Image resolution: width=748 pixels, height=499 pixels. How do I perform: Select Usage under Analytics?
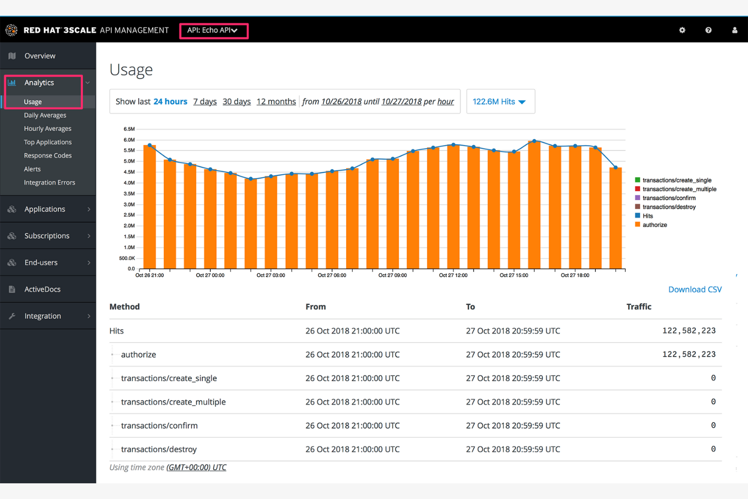coord(33,102)
